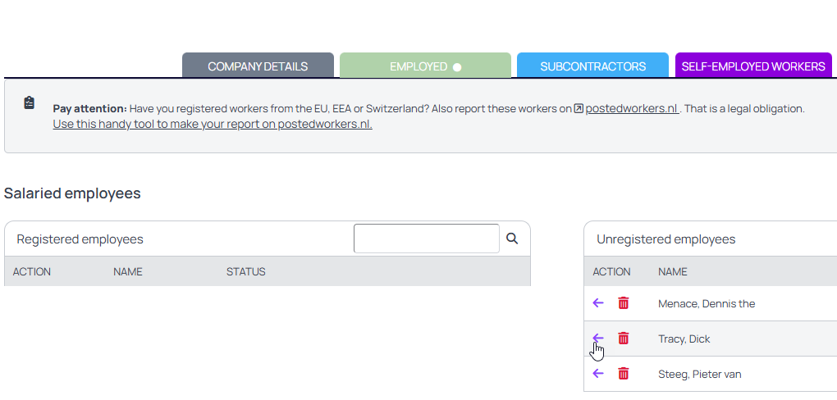Open the postedworkers.nl link
This screenshot has width=837, height=400.
pyautogui.click(x=632, y=109)
